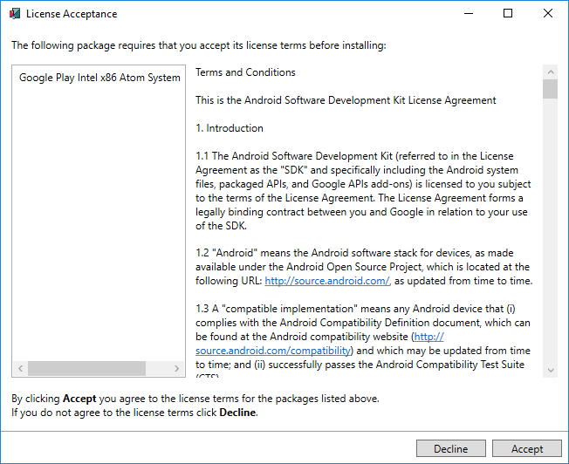The height and width of the screenshot is (464, 569).
Task: Decline the license agreement
Action: point(450,449)
